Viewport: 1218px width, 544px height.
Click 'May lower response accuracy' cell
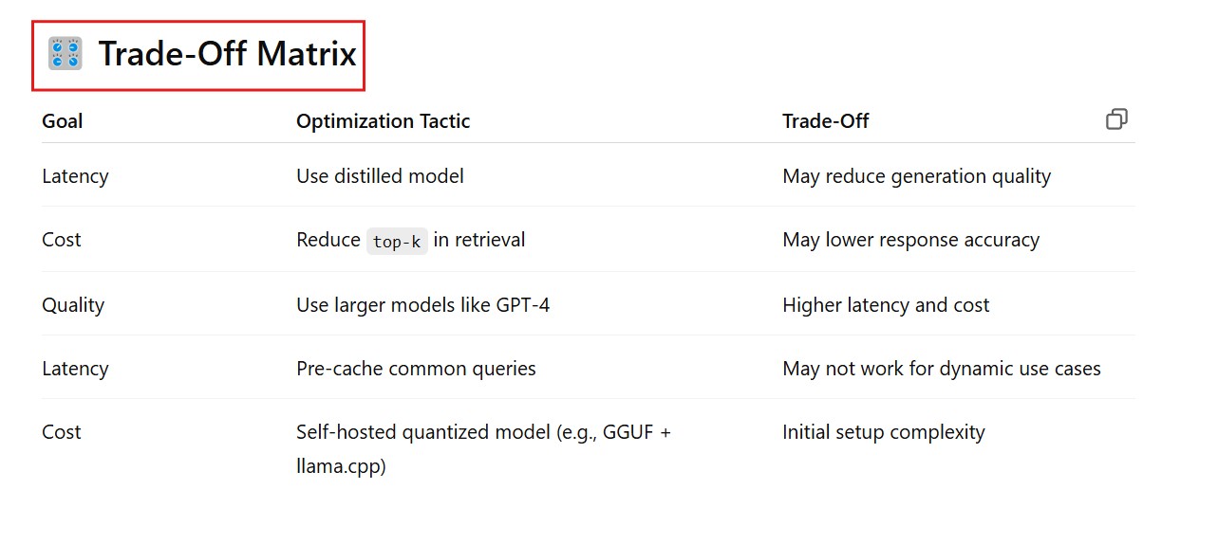click(910, 241)
